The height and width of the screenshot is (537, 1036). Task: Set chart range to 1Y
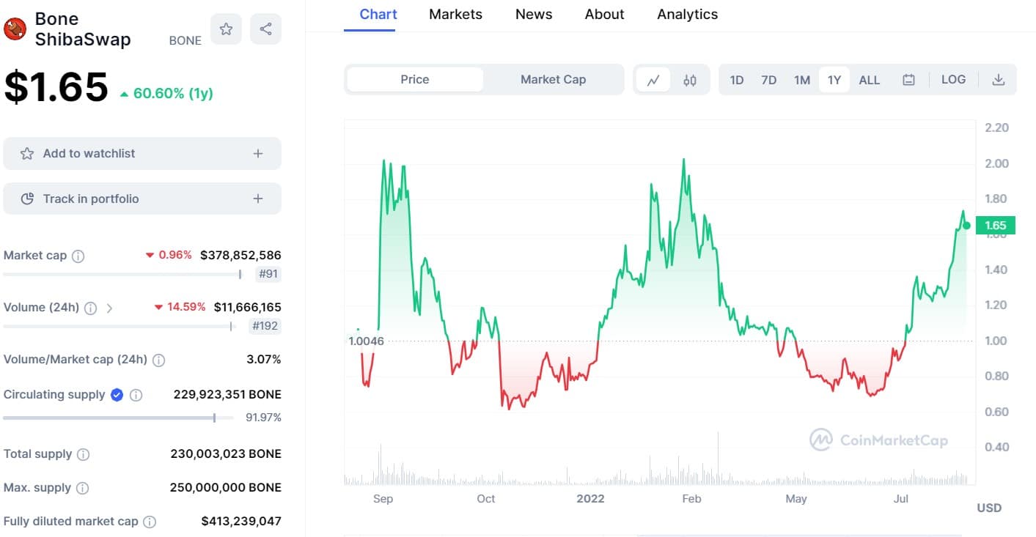(834, 80)
